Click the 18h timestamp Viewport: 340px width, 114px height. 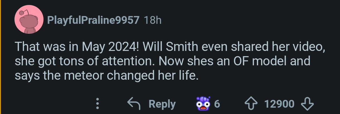pyautogui.click(x=152, y=20)
